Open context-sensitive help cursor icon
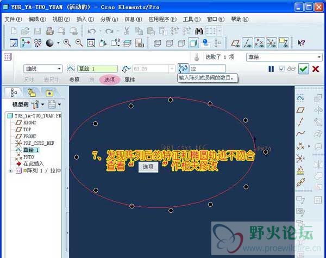The image size is (326, 258). coord(301,43)
